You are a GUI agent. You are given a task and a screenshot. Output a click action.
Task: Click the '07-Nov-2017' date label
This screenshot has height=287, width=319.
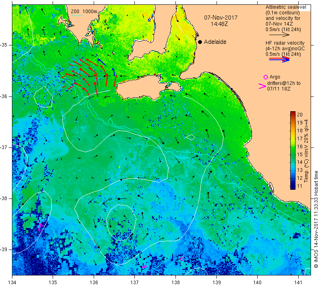tap(221, 18)
